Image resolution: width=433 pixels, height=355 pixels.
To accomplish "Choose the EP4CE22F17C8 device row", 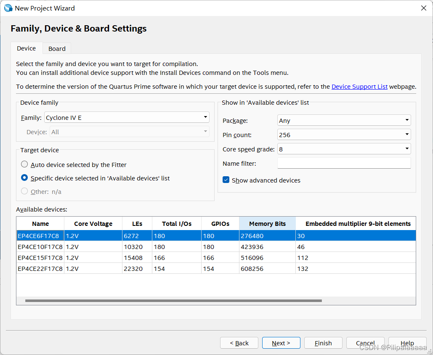I will (40, 268).
